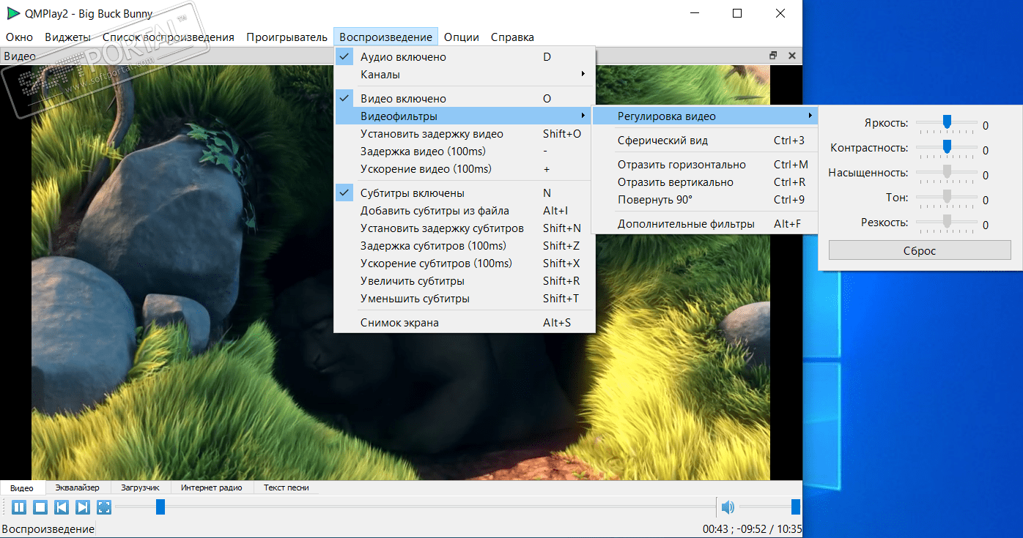The image size is (1023, 538).
Task: Expand the Видеофильтры submenu
Action: coord(465,116)
